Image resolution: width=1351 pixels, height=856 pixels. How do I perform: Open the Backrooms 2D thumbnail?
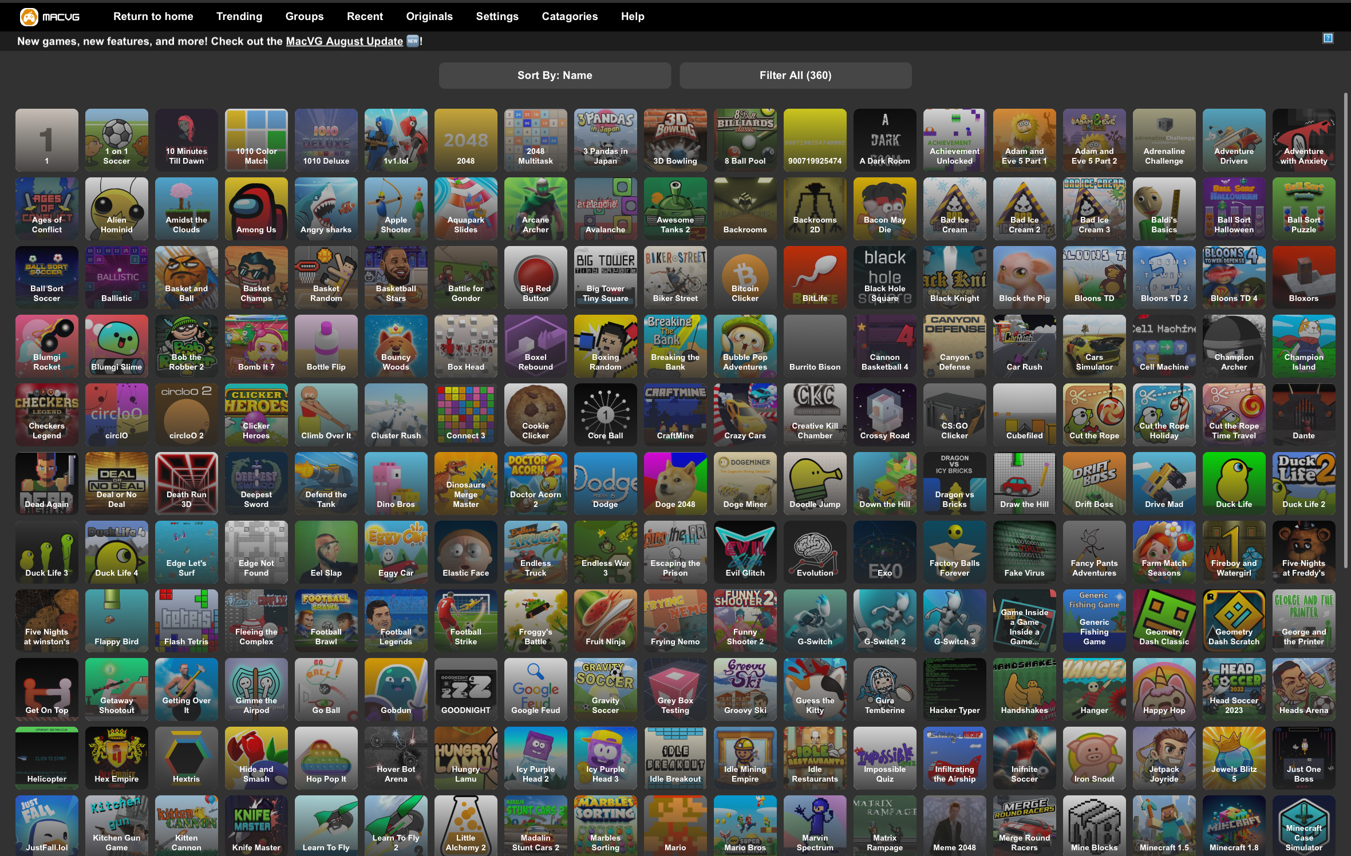(815, 209)
